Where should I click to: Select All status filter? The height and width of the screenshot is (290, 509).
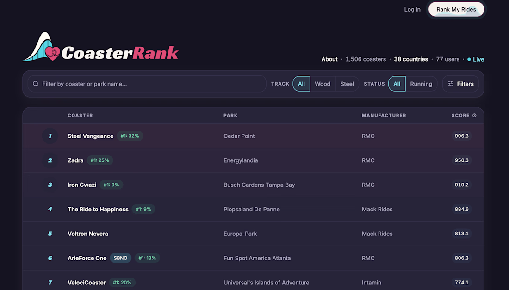point(397,84)
